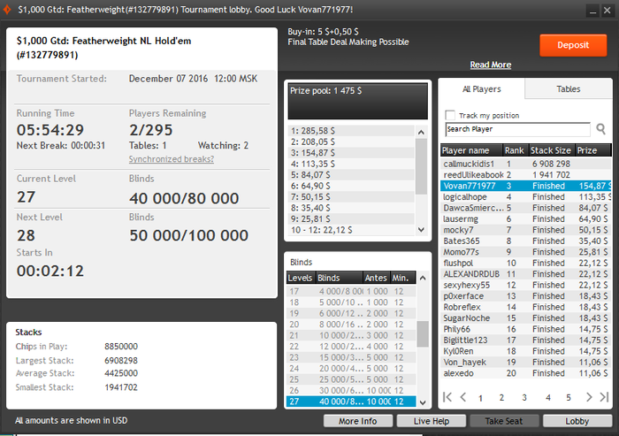
Task: Go to next players page
Action: (589, 397)
